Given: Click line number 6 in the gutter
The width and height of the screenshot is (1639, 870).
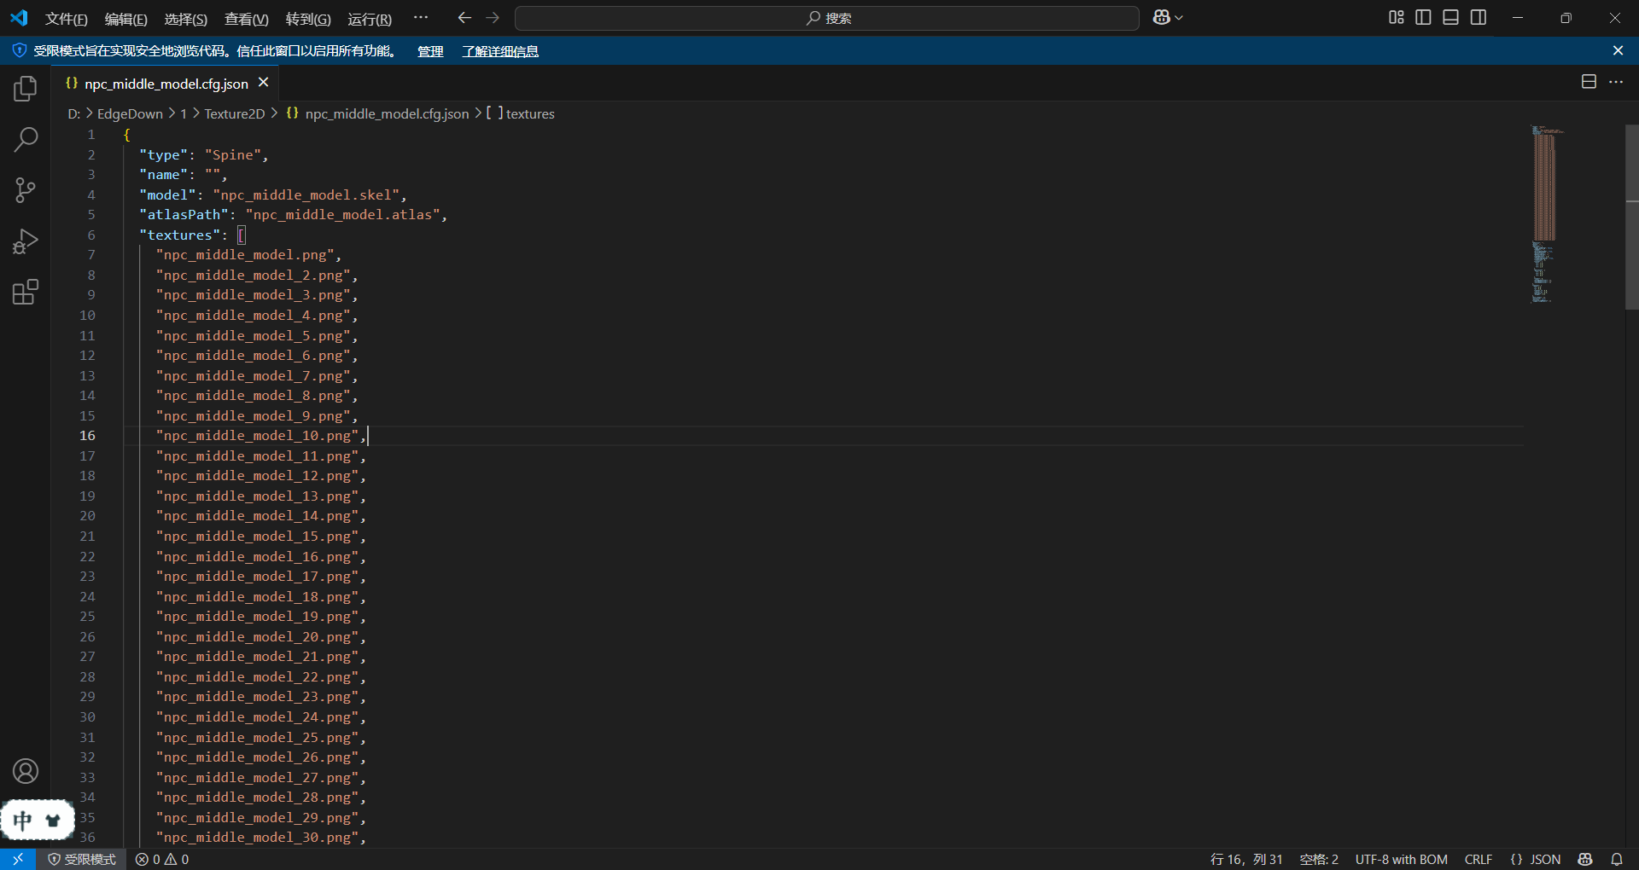Looking at the screenshot, I should click(91, 235).
